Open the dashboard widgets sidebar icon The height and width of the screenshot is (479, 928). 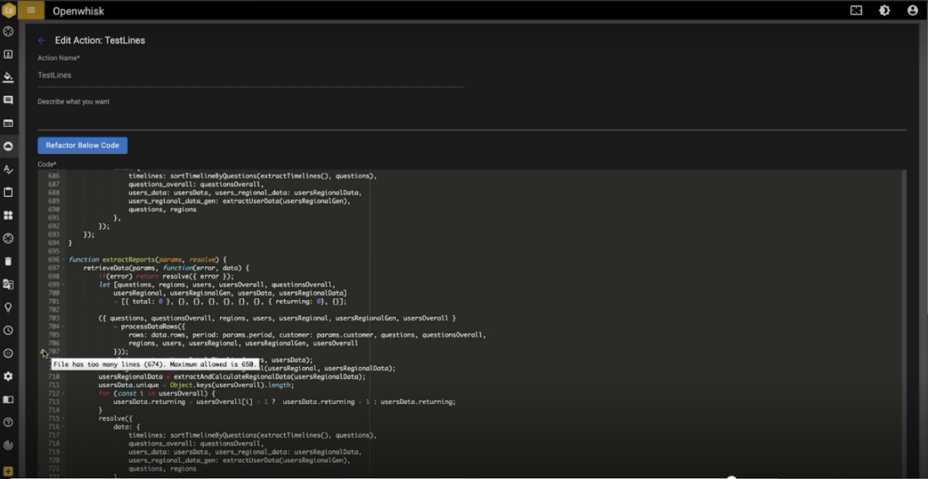point(8,216)
